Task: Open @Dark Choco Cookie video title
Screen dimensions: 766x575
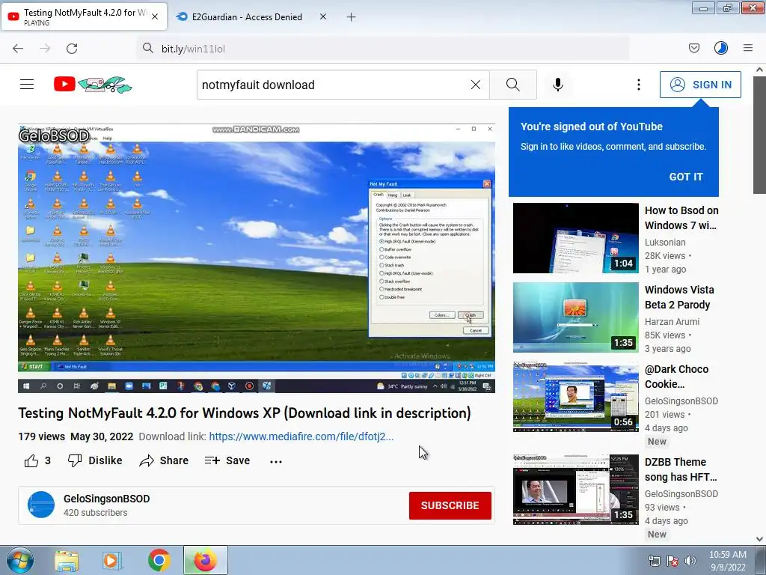Action: pyautogui.click(x=676, y=377)
